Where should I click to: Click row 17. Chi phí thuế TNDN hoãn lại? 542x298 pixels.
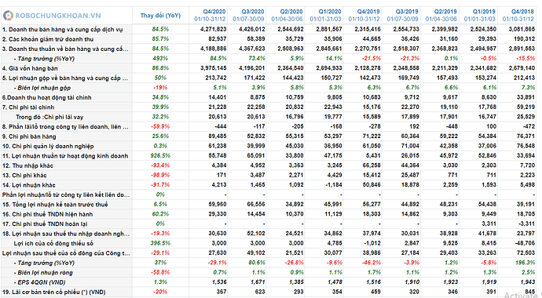[x=45, y=224]
